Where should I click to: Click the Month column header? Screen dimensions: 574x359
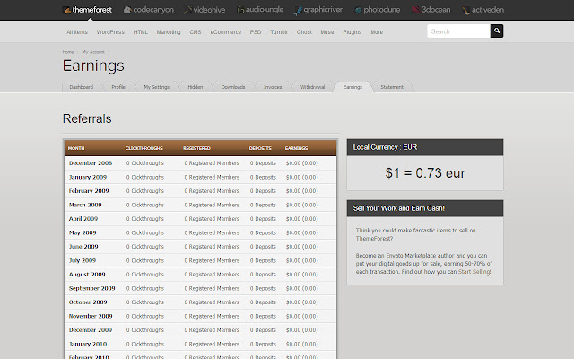(x=76, y=148)
